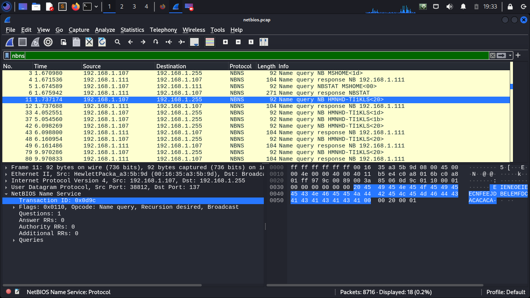Start capturing packets with the shark fin icon
530x298 pixels.
point(10,42)
